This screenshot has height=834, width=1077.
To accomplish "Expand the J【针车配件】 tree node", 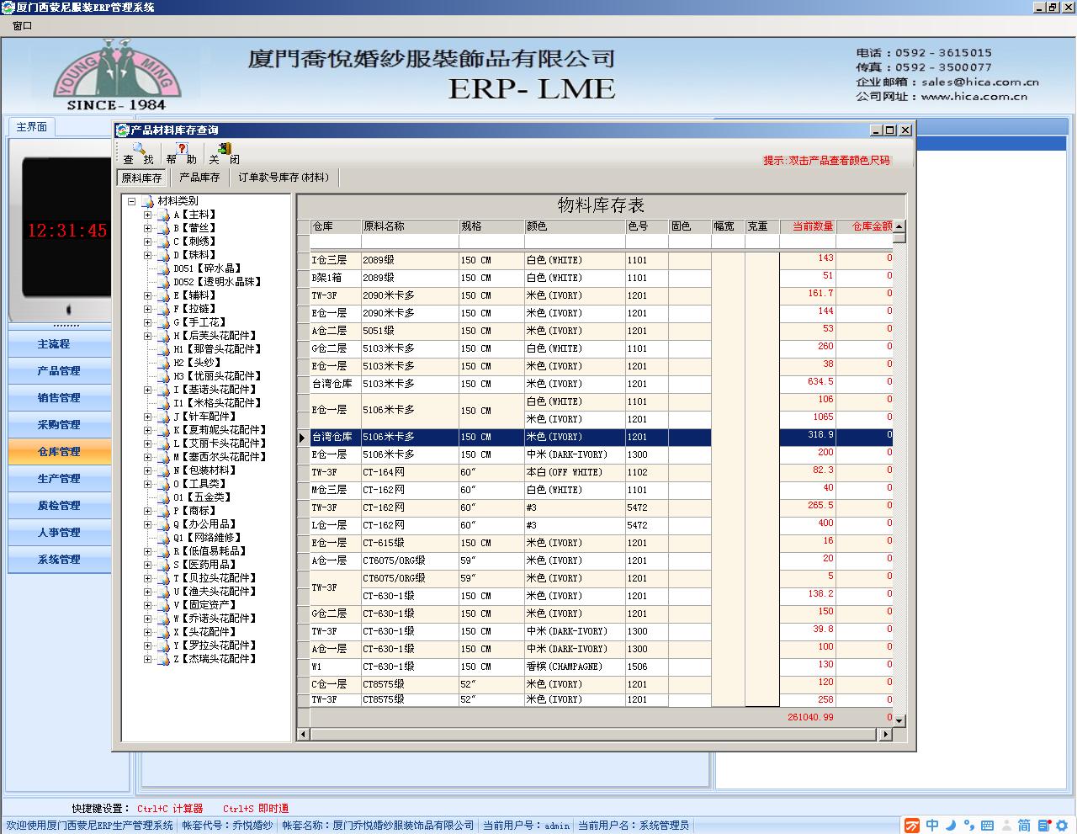I will click(x=147, y=417).
